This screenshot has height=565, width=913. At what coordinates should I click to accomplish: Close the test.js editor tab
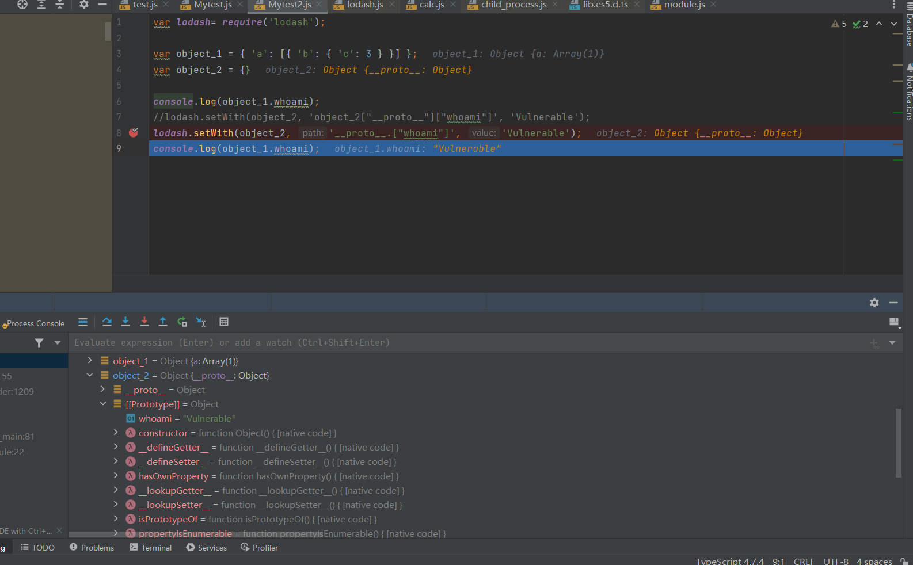pyautogui.click(x=166, y=5)
